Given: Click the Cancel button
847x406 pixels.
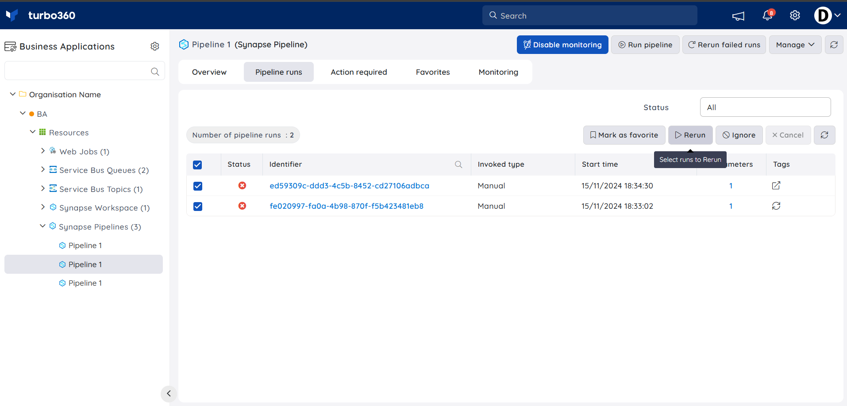Looking at the screenshot, I should pyautogui.click(x=788, y=135).
